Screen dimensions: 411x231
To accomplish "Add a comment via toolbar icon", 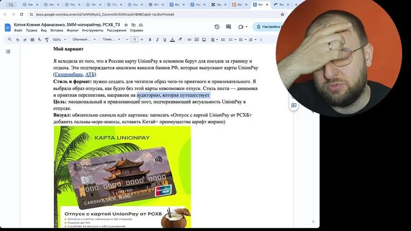I will [197, 40].
